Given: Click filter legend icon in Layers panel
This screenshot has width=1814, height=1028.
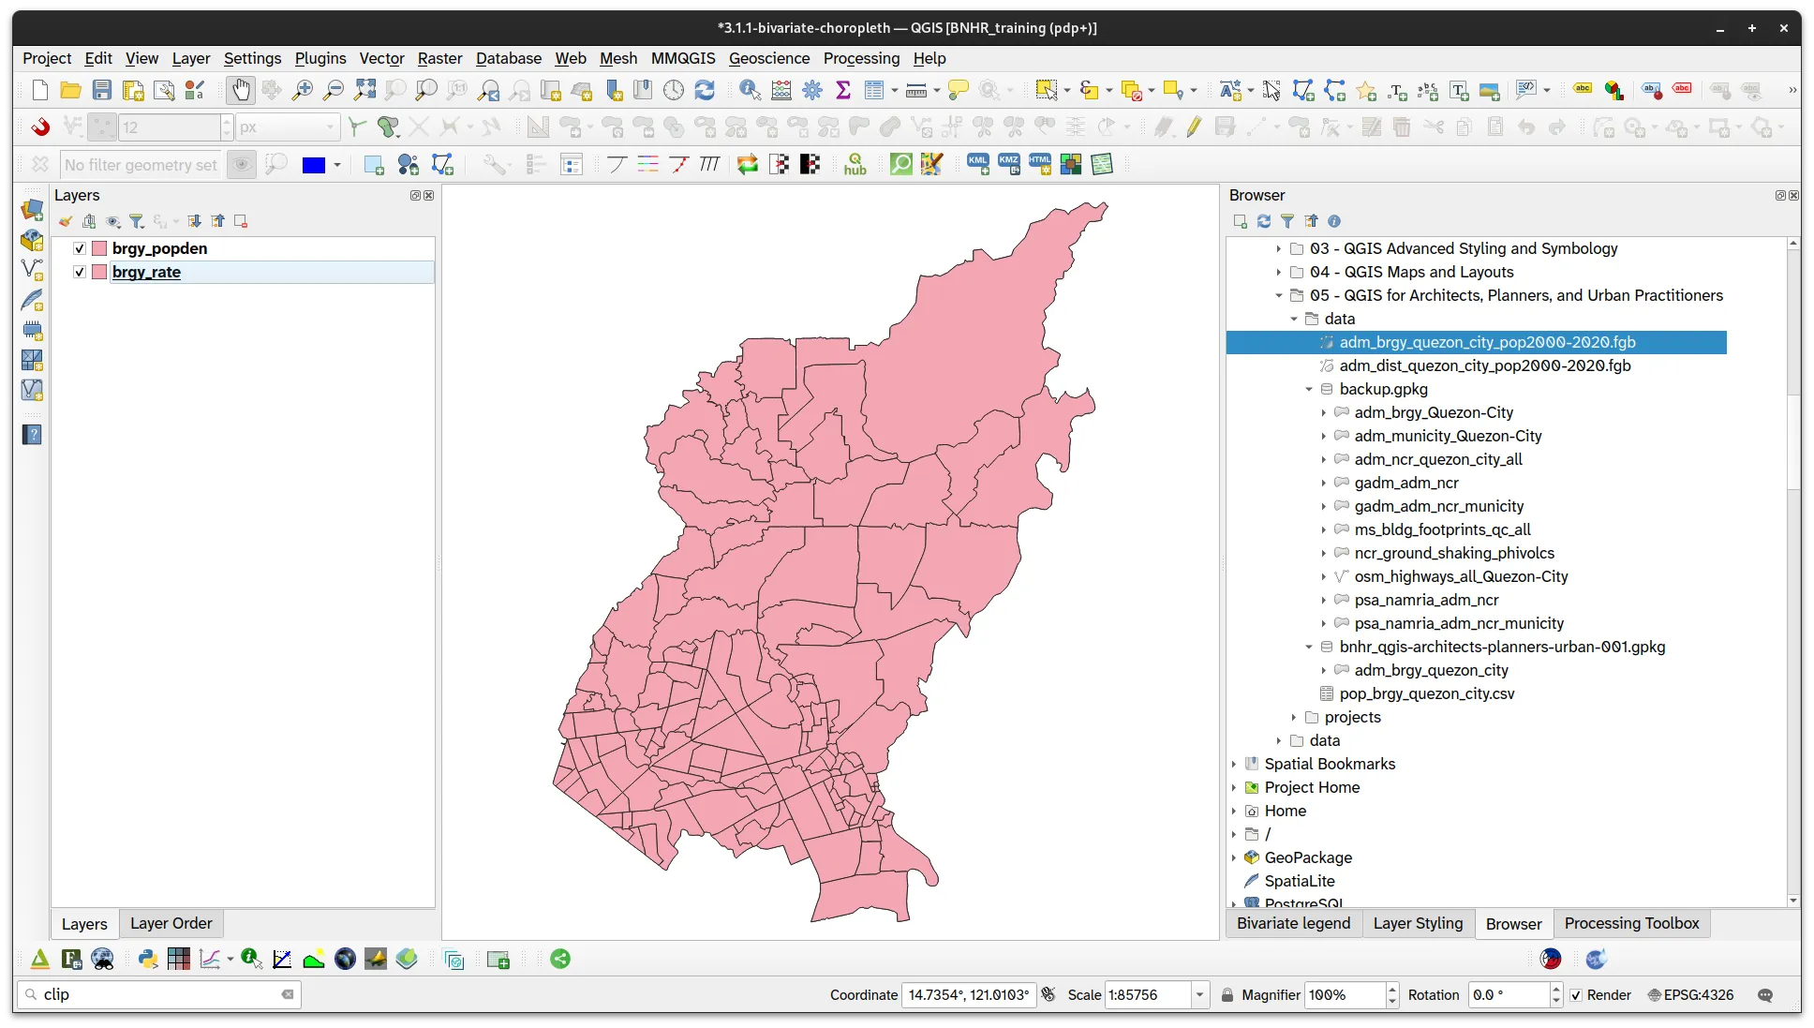Looking at the screenshot, I should (137, 221).
